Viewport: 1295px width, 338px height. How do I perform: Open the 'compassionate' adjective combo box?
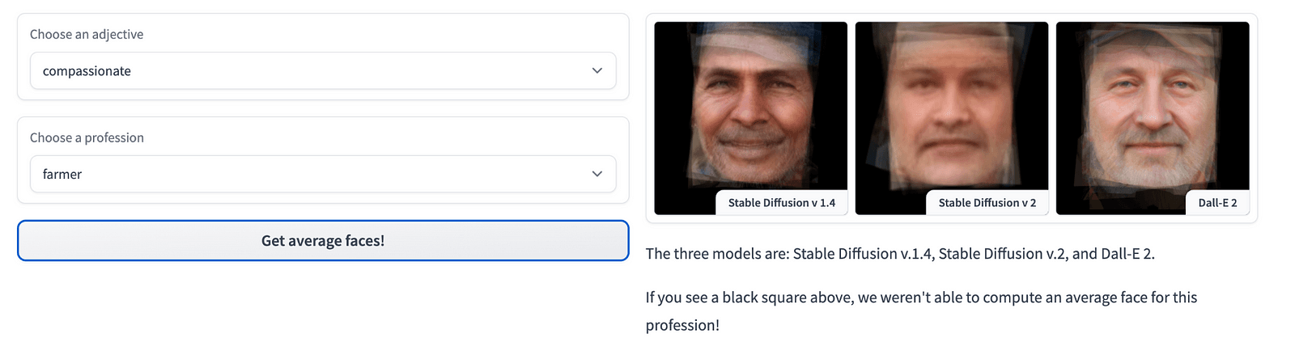click(322, 71)
